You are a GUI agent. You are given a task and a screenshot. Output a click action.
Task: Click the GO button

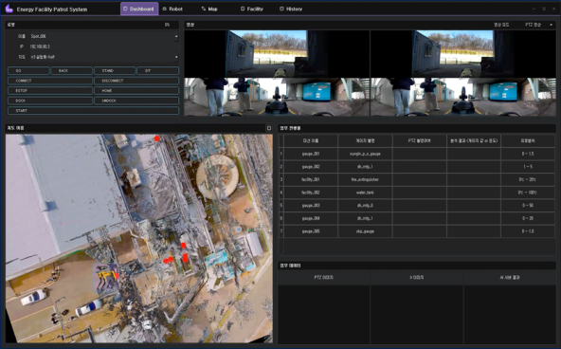click(x=28, y=70)
